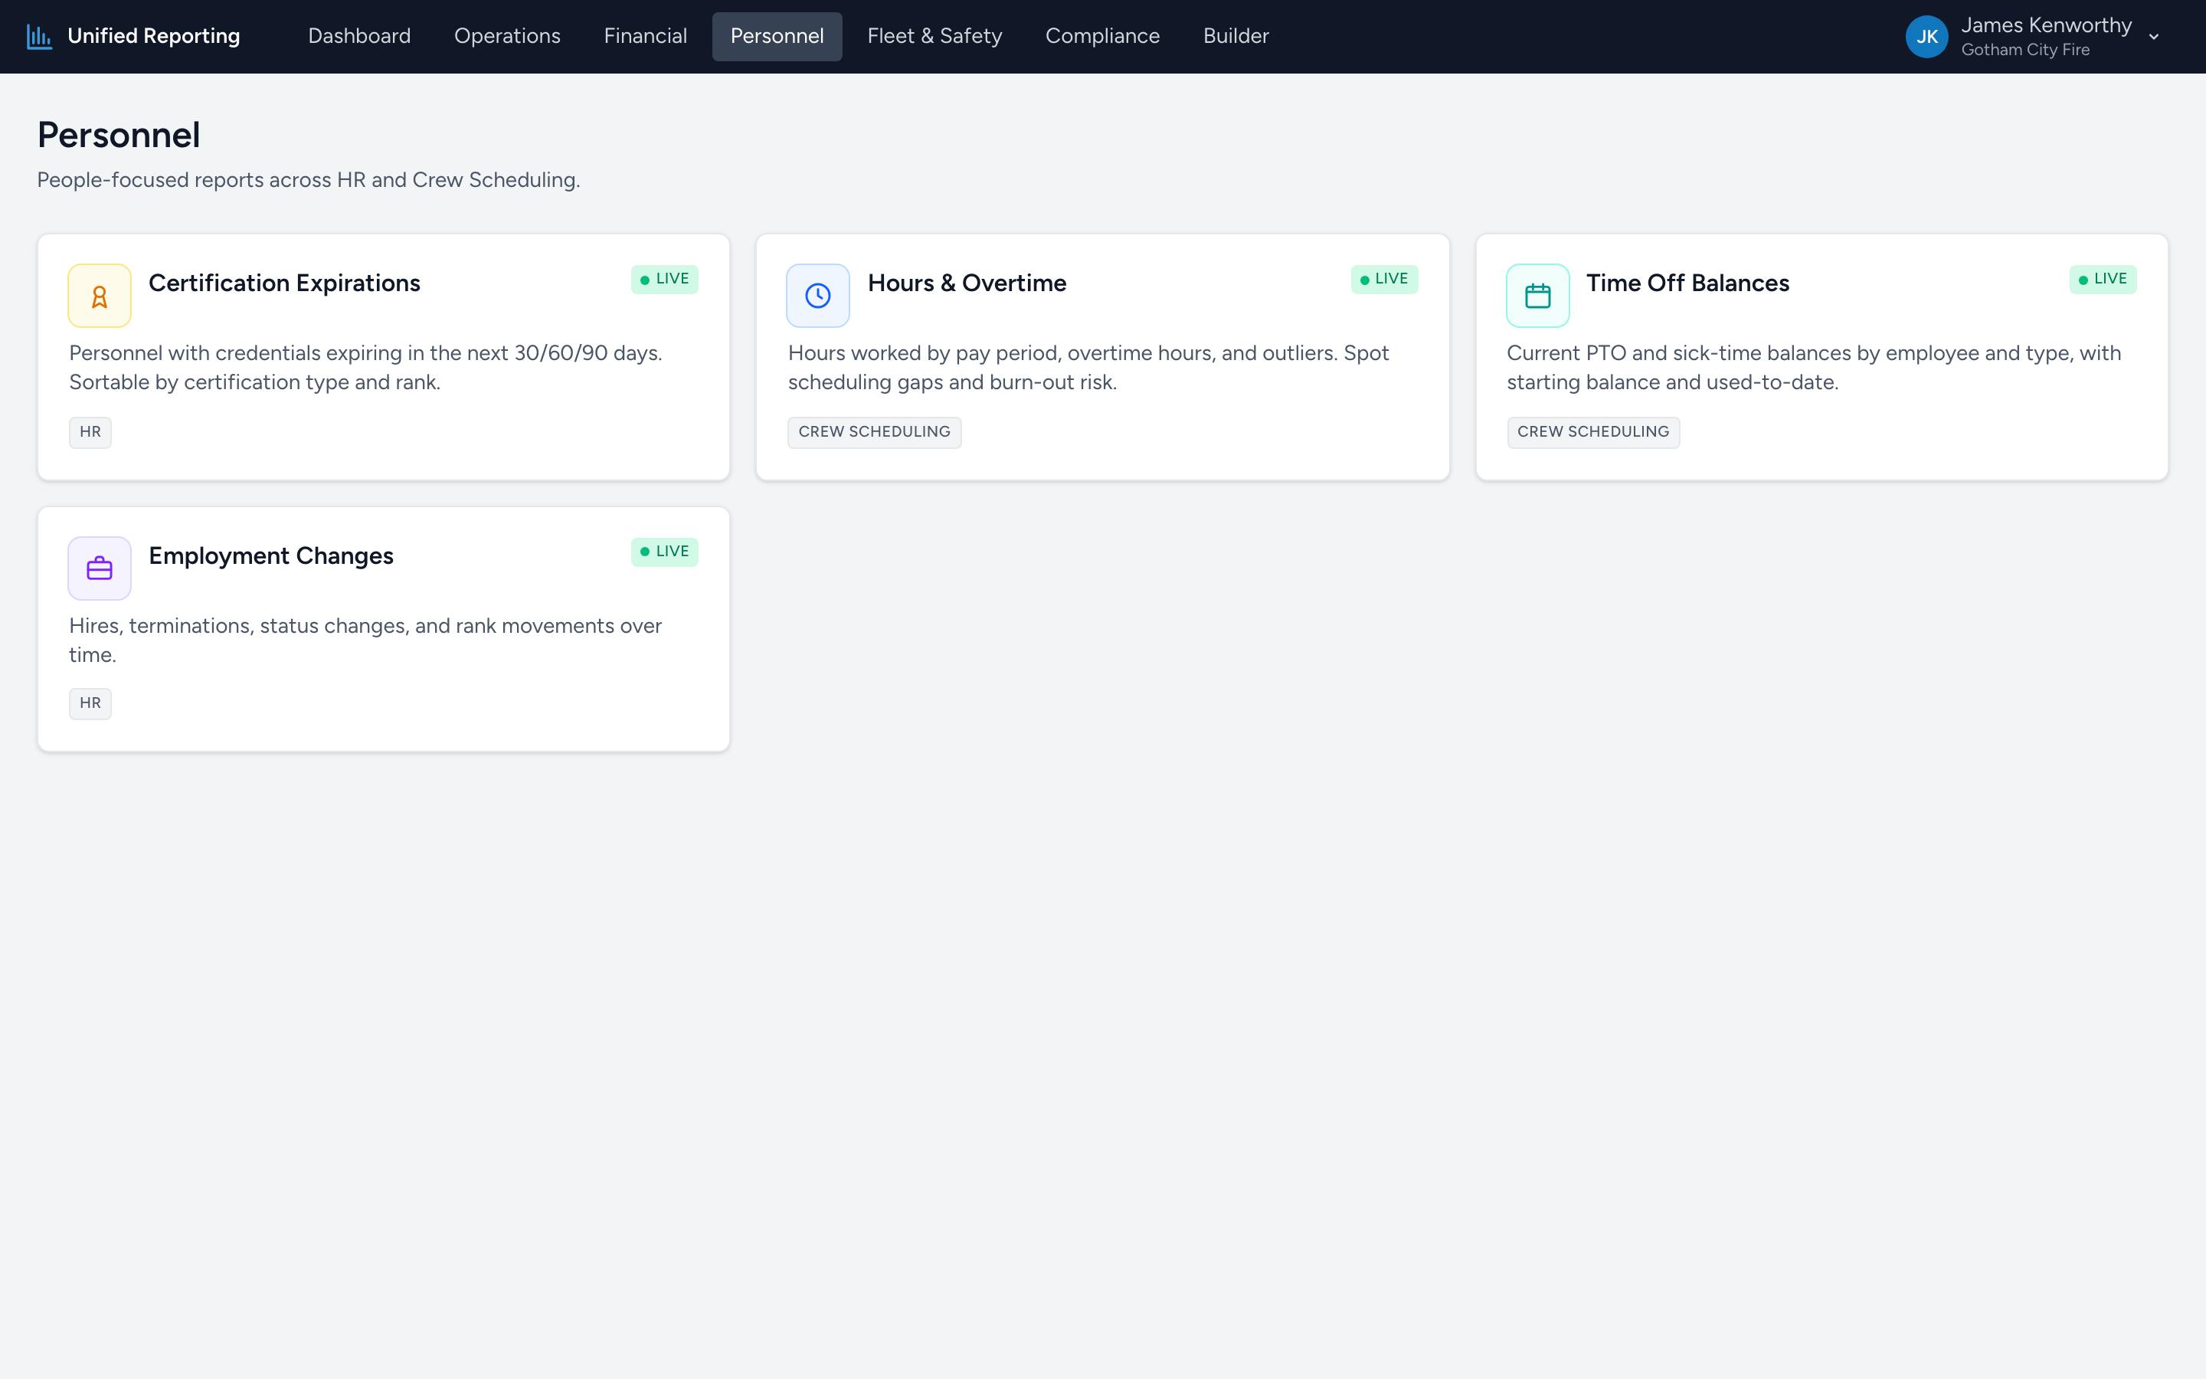This screenshot has width=2206, height=1379.
Task: Click the LIVE badge on Time Off Balances
Action: (x=2103, y=279)
